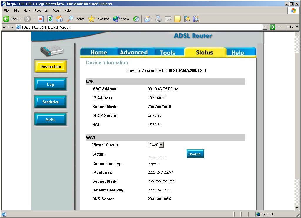Screen dimensions: 301x218
Task: Switch to the Advanced tab
Action: 134,52
